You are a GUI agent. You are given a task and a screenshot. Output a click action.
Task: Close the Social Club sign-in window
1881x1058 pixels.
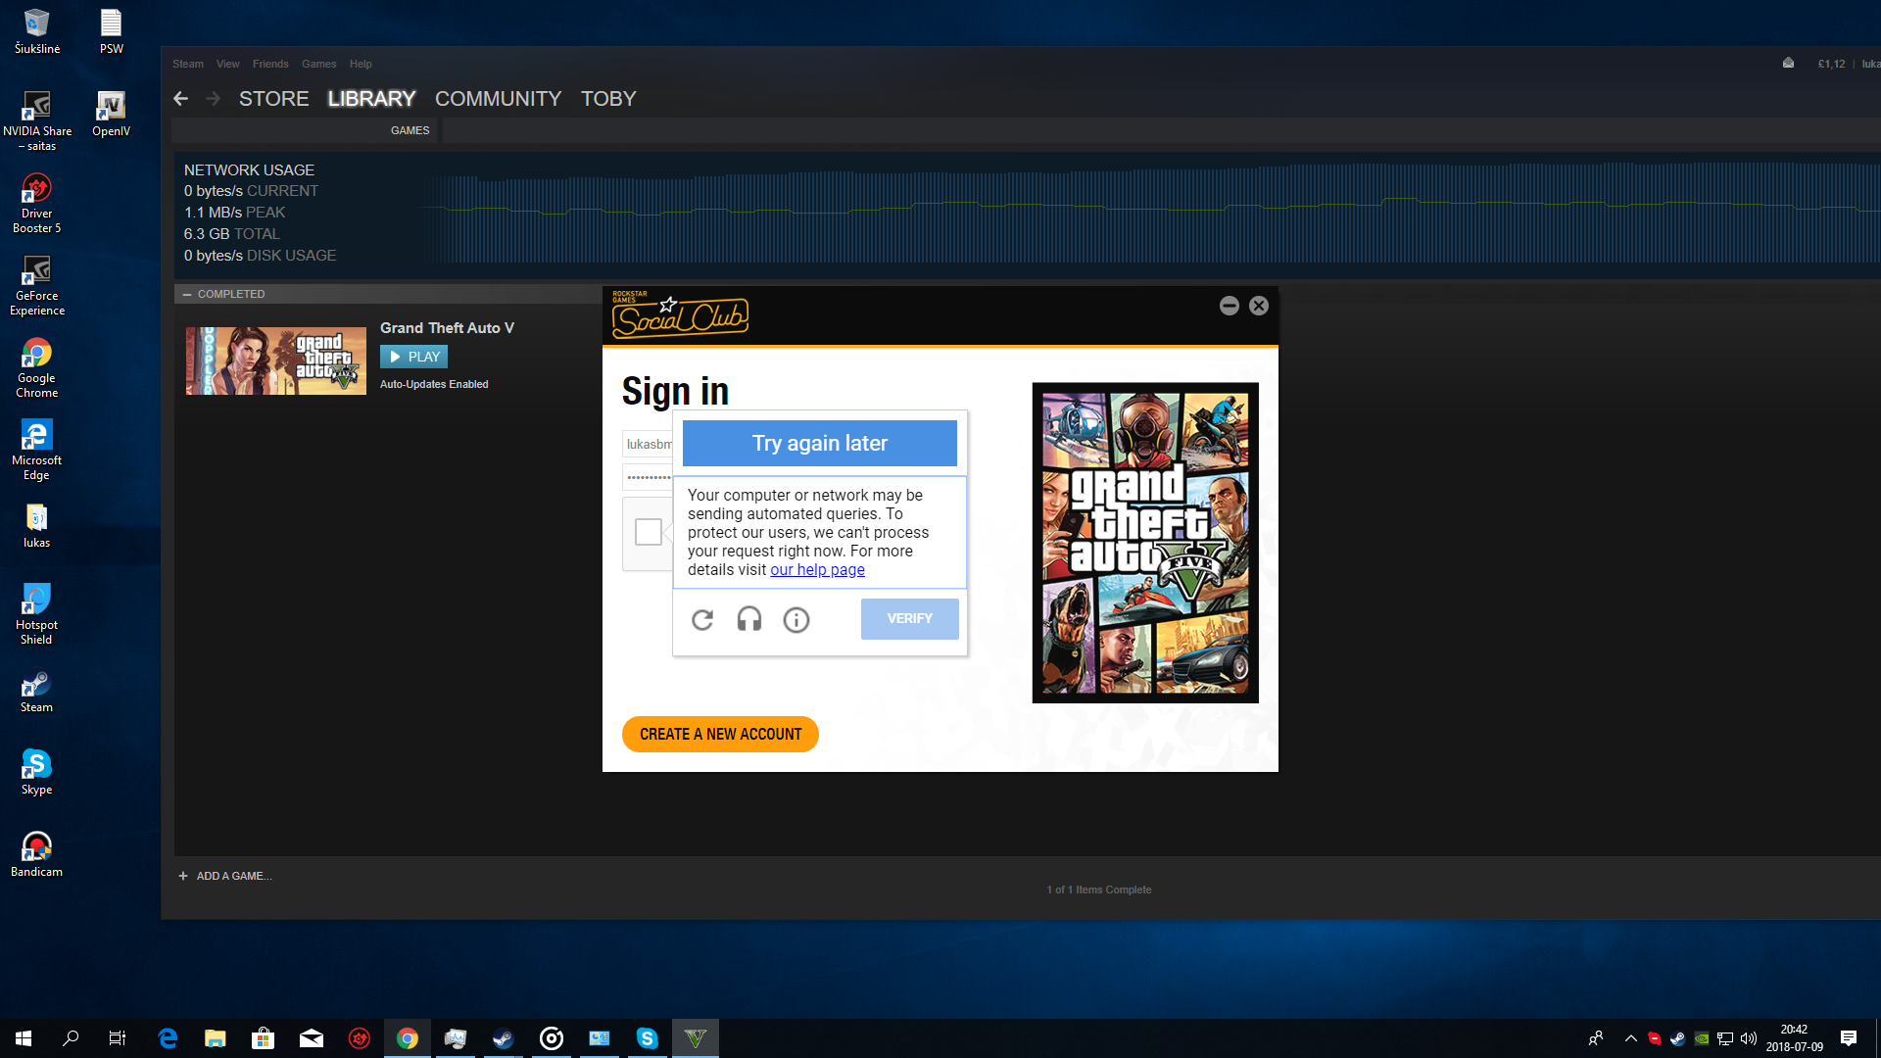pos(1259,306)
